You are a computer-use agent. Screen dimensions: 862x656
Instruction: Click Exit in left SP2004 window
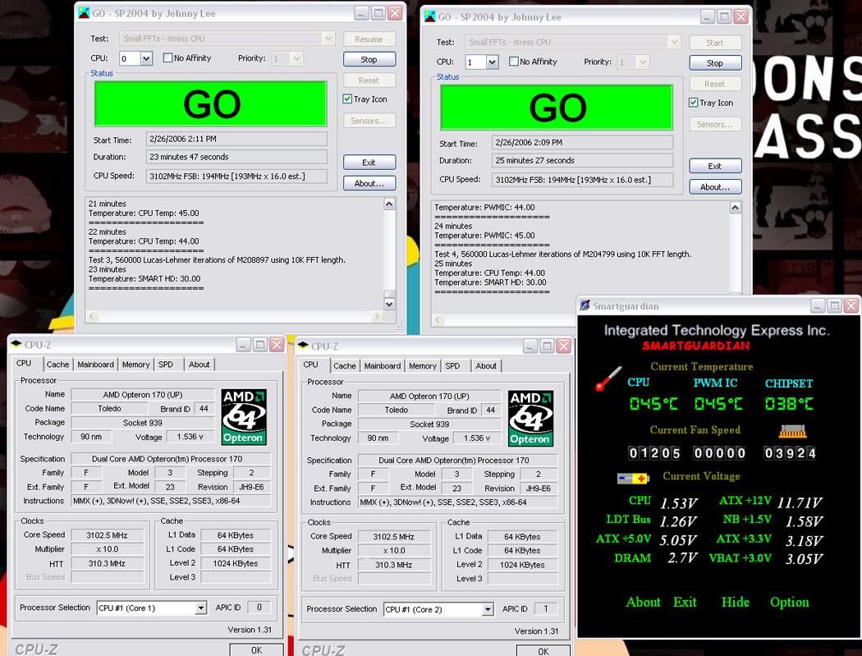tap(369, 163)
